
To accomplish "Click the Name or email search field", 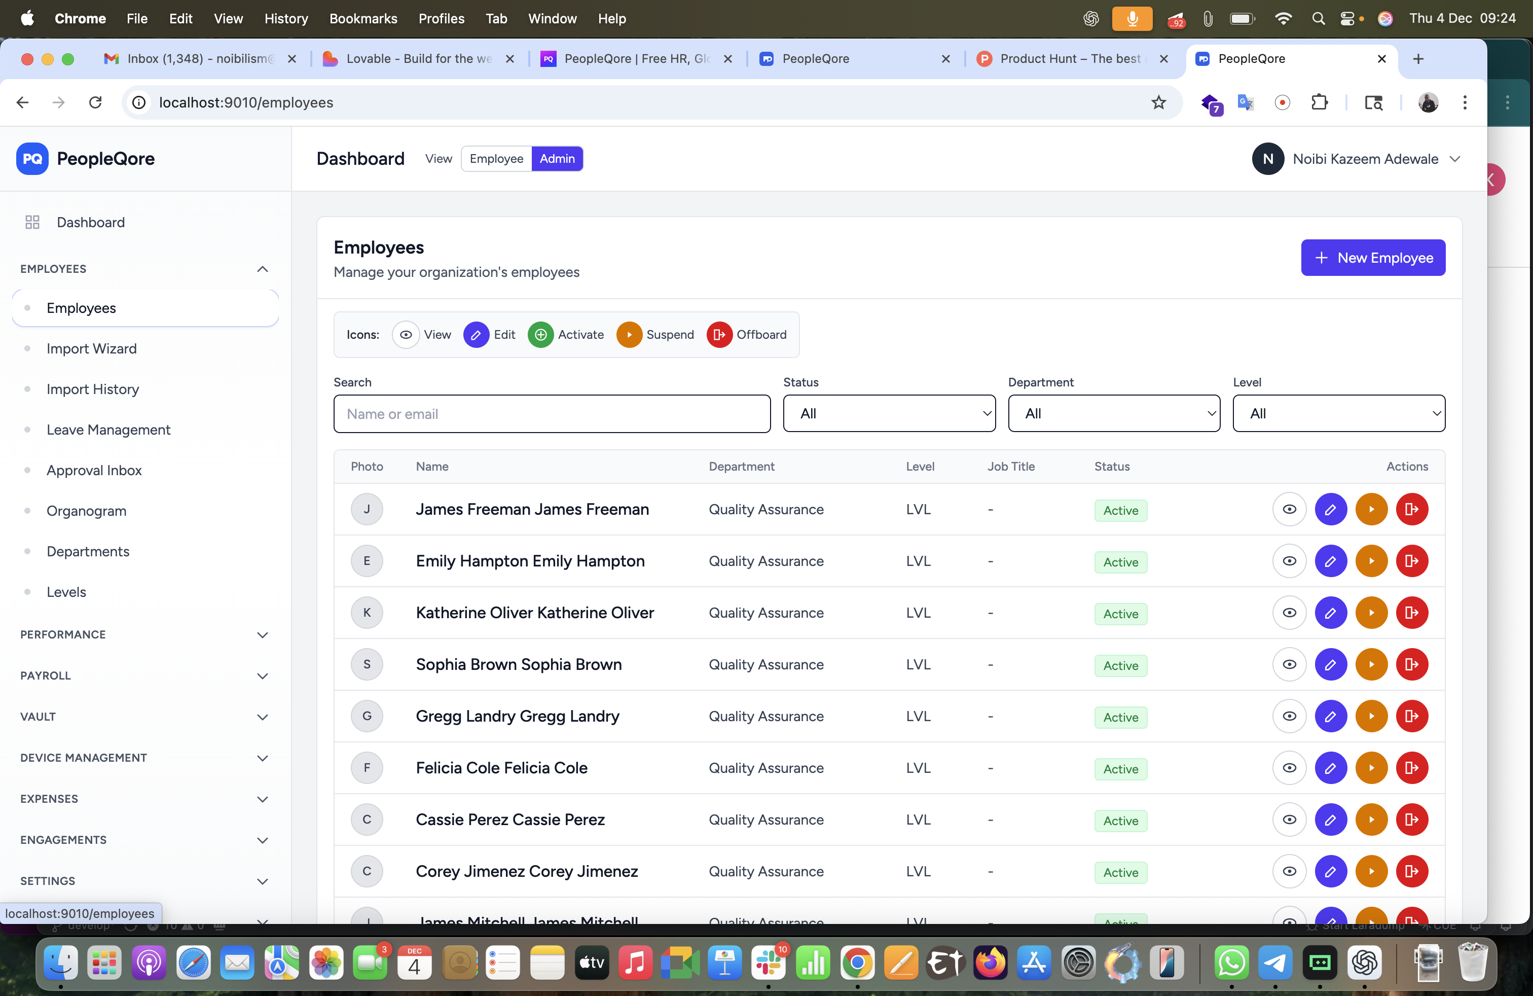I will tap(552, 414).
